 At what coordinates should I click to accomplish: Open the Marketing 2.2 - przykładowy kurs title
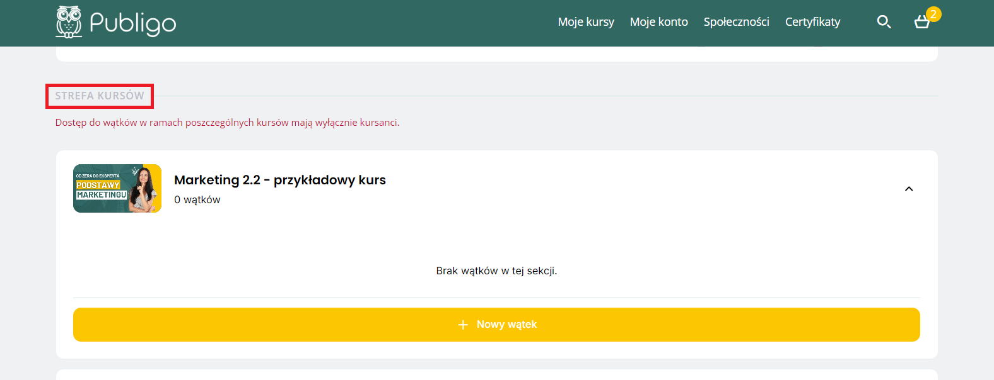279,180
